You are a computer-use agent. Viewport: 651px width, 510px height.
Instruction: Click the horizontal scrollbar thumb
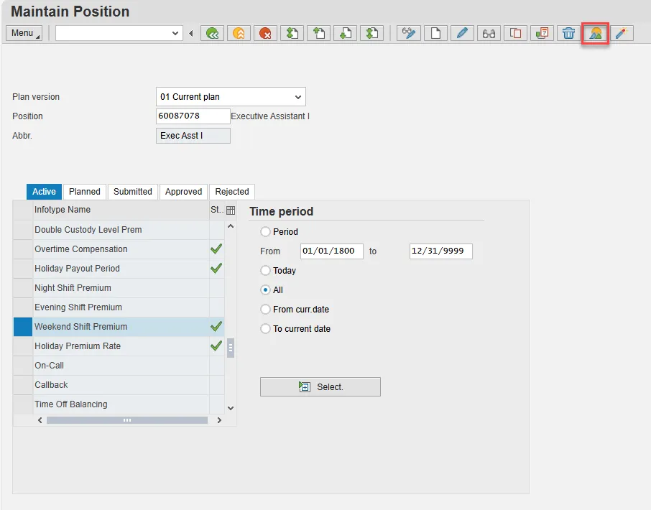click(127, 420)
